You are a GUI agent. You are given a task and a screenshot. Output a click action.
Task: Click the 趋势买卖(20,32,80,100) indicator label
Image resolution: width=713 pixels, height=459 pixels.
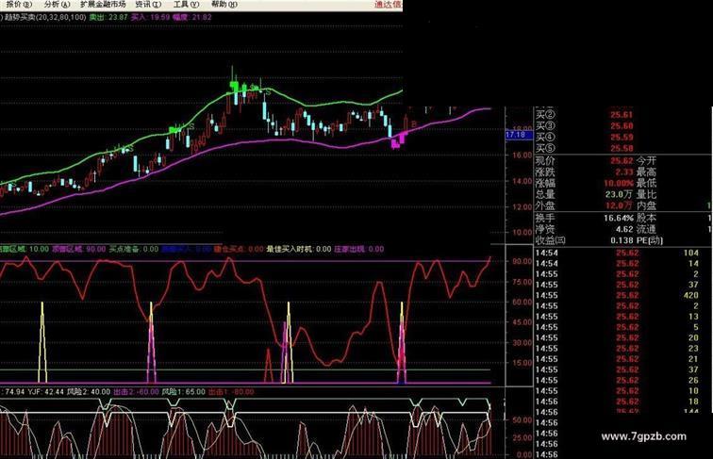click(44, 17)
